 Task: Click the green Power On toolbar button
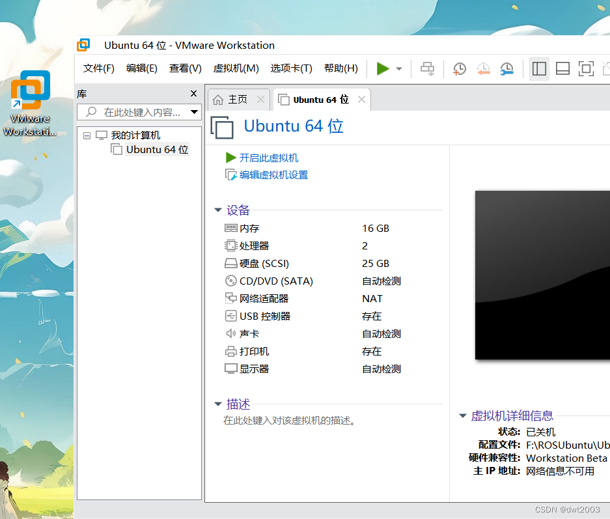[383, 69]
